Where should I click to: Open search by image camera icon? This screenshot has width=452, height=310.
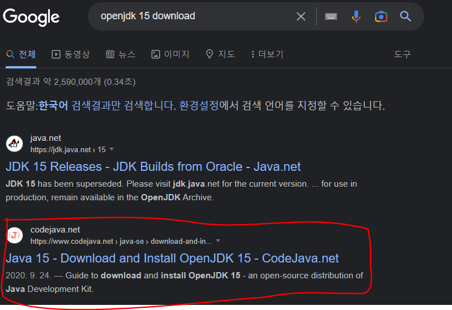click(x=381, y=17)
